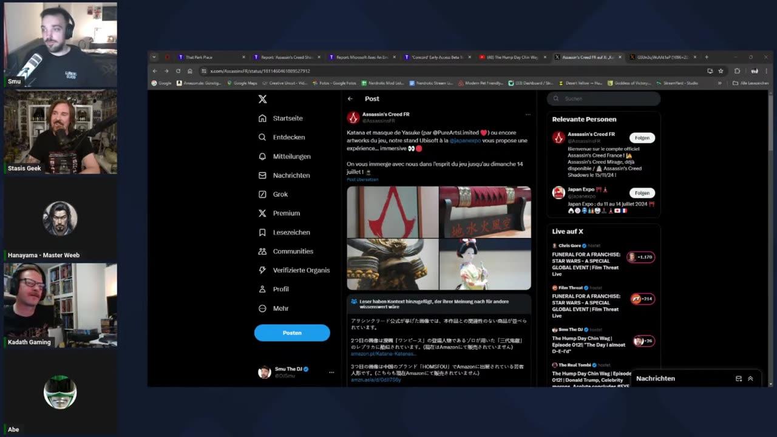Open the red Assassin's Creed logo image
This screenshot has height=437, width=777.
(392, 212)
